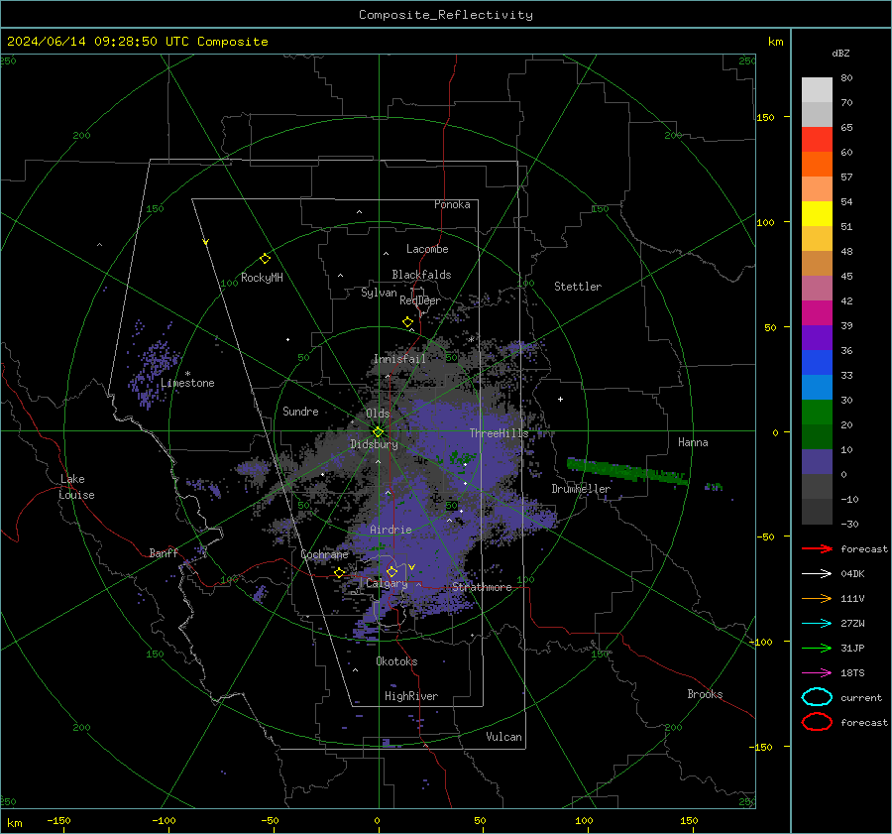Click the Drumheller label
This screenshot has height=834, width=892.
pyautogui.click(x=581, y=489)
